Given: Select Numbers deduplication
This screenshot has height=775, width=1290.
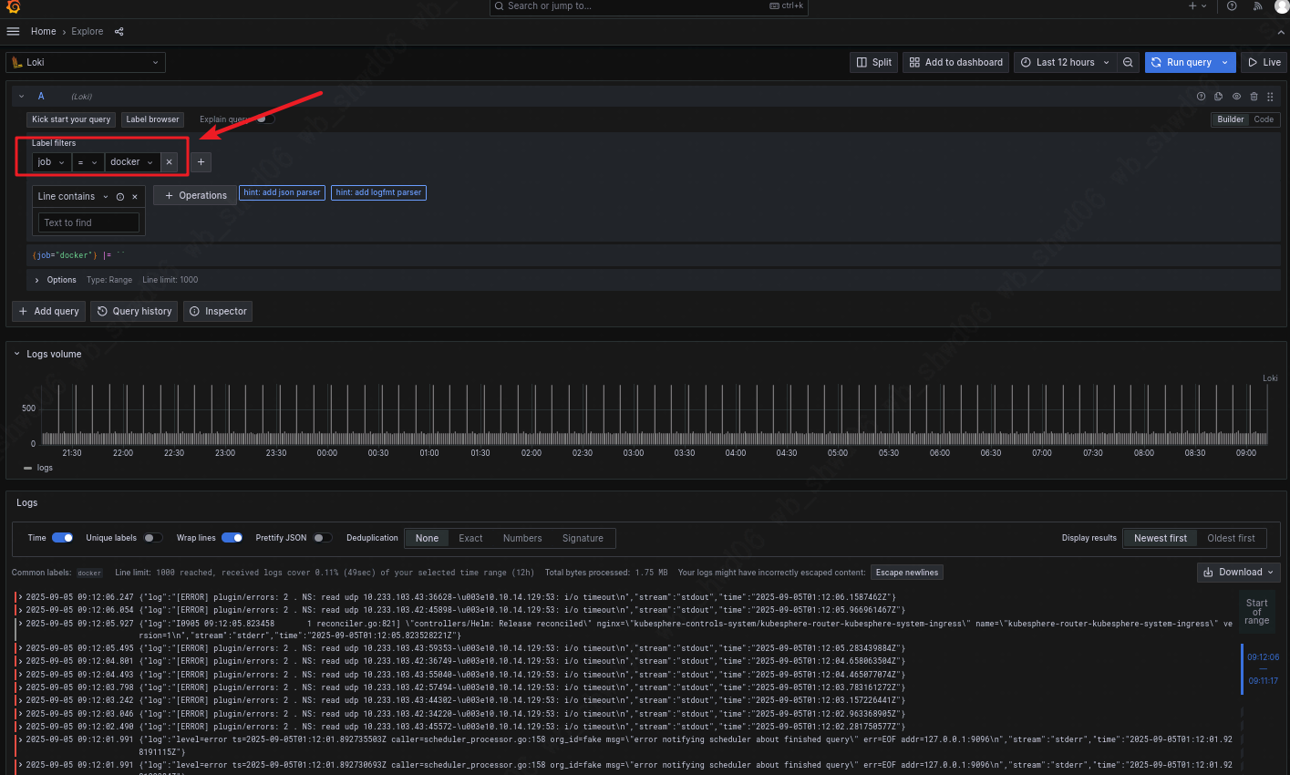Looking at the screenshot, I should (x=522, y=538).
